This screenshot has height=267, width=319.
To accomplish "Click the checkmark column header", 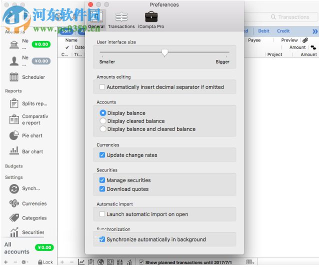I will (x=67, y=47).
